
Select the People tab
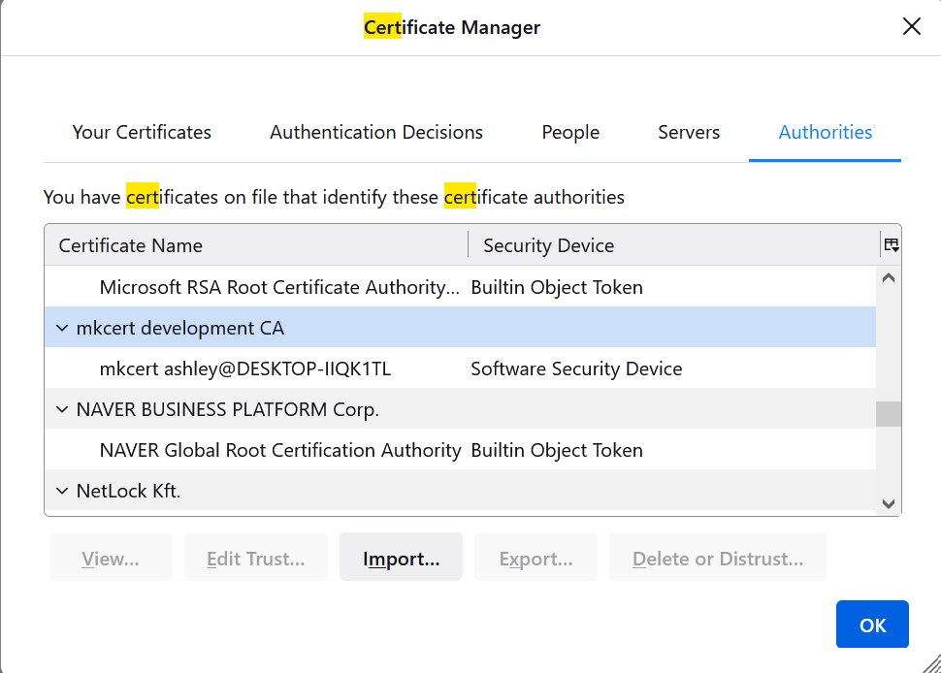click(569, 132)
